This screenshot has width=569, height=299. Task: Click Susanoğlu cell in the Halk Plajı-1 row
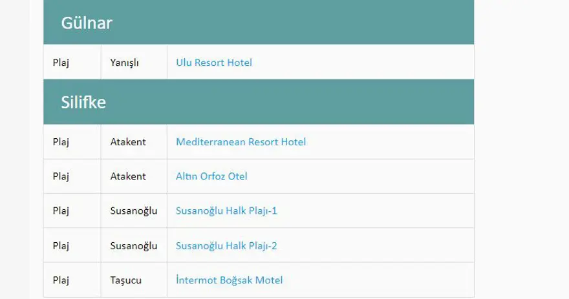(x=134, y=211)
